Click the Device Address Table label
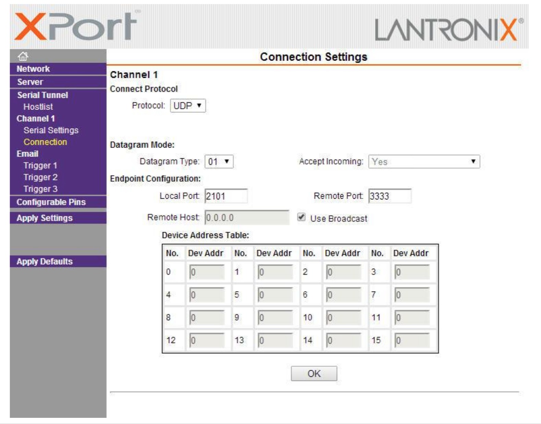The height and width of the screenshot is (424, 541). click(x=205, y=235)
